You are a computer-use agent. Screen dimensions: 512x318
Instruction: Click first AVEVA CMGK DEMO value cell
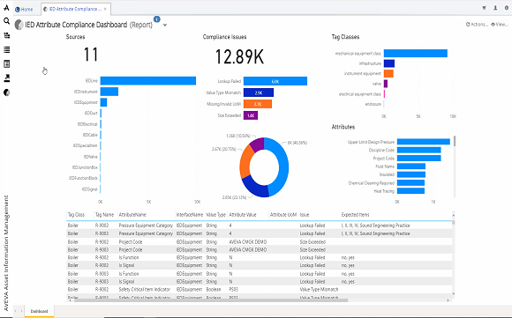tap(248, 242)
